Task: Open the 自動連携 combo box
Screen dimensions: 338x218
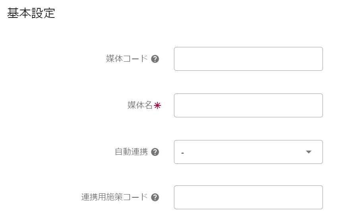Action: pyautogui.click(x=248, y=152)
